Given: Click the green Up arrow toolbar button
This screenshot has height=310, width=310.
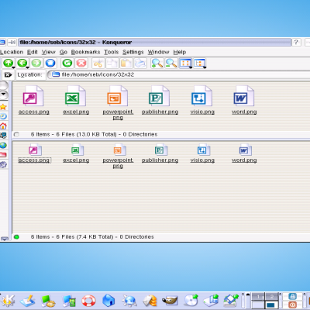Looking at the screenshot, I should [x=9, y=63].
